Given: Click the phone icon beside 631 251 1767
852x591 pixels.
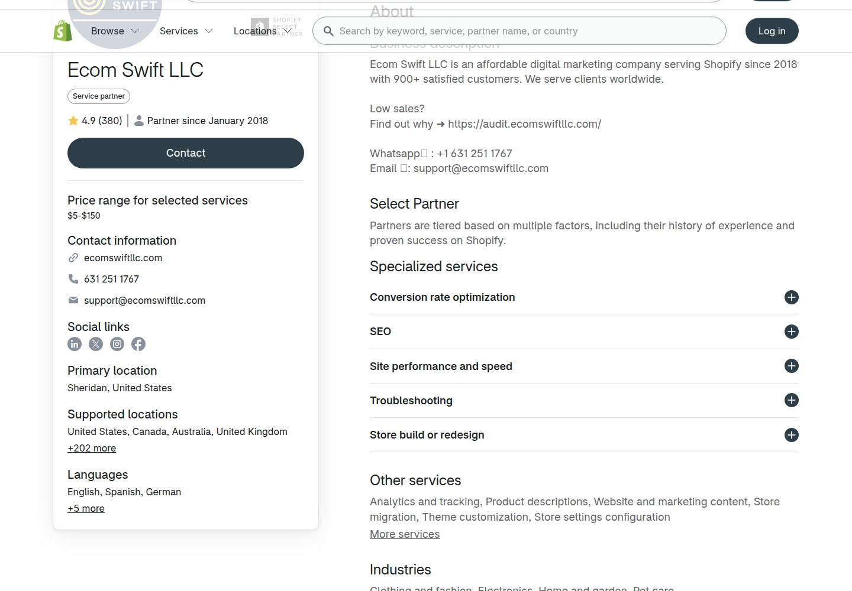Looking at the screenshot, I should tap(73, 279).
